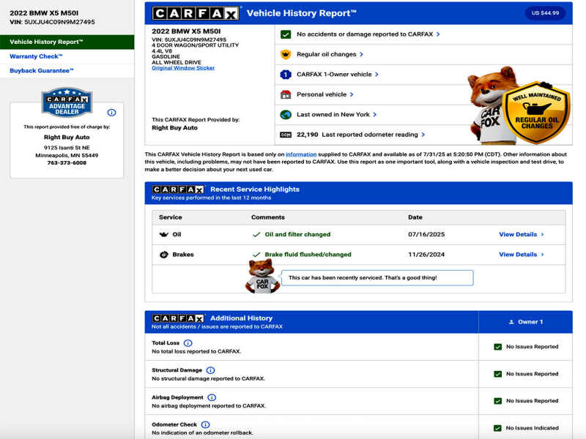Image resolution: width=586 pixels, height=439 pixels.
Task: Select the Vehicle History Report sidebar tab
Action: tap(67, 42)
